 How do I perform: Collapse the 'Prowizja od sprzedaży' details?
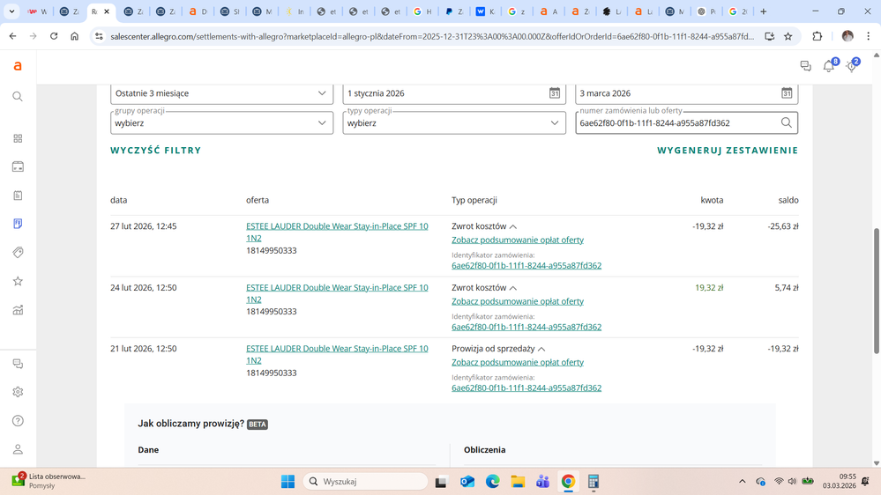541,350
